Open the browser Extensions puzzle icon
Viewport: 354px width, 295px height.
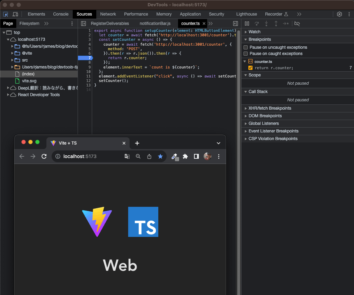(x=185, y=156)
